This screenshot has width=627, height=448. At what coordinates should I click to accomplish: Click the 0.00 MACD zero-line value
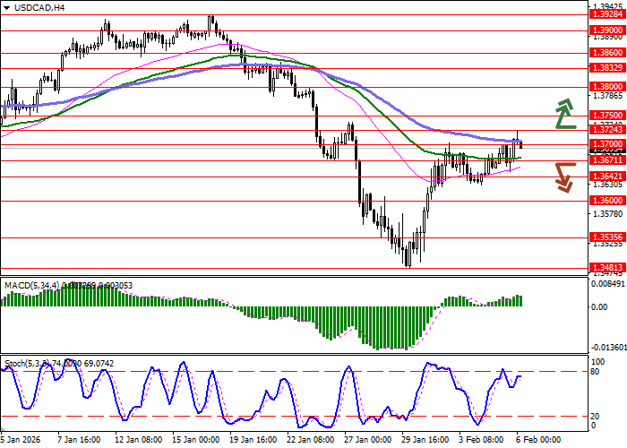pyautogui.click(x=600, y=306)
